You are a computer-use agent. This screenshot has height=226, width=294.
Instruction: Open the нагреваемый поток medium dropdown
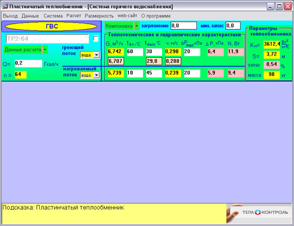tap(97, 75)
